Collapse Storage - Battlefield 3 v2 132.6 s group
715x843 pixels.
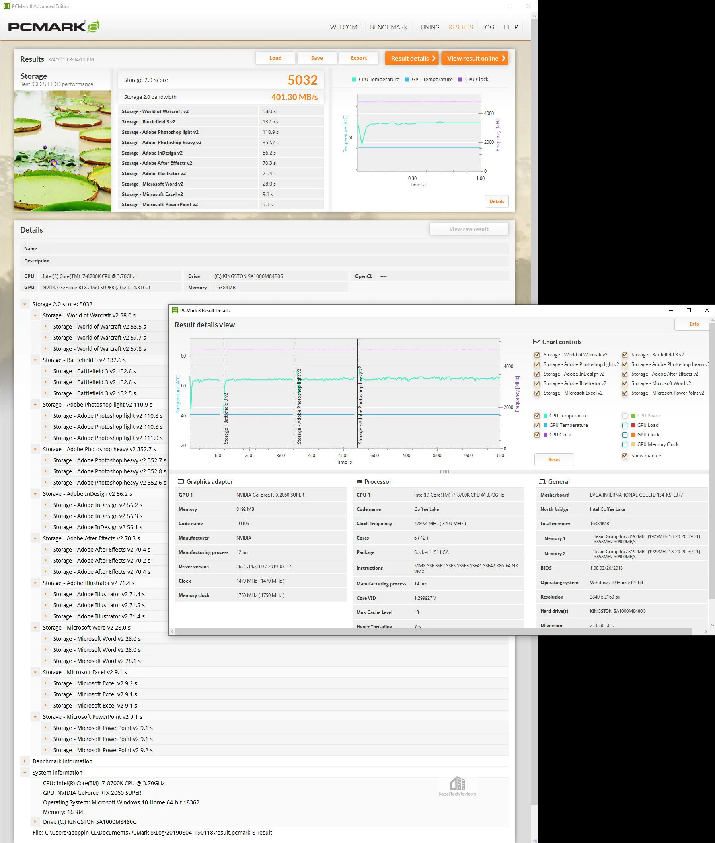pos(35,360)
